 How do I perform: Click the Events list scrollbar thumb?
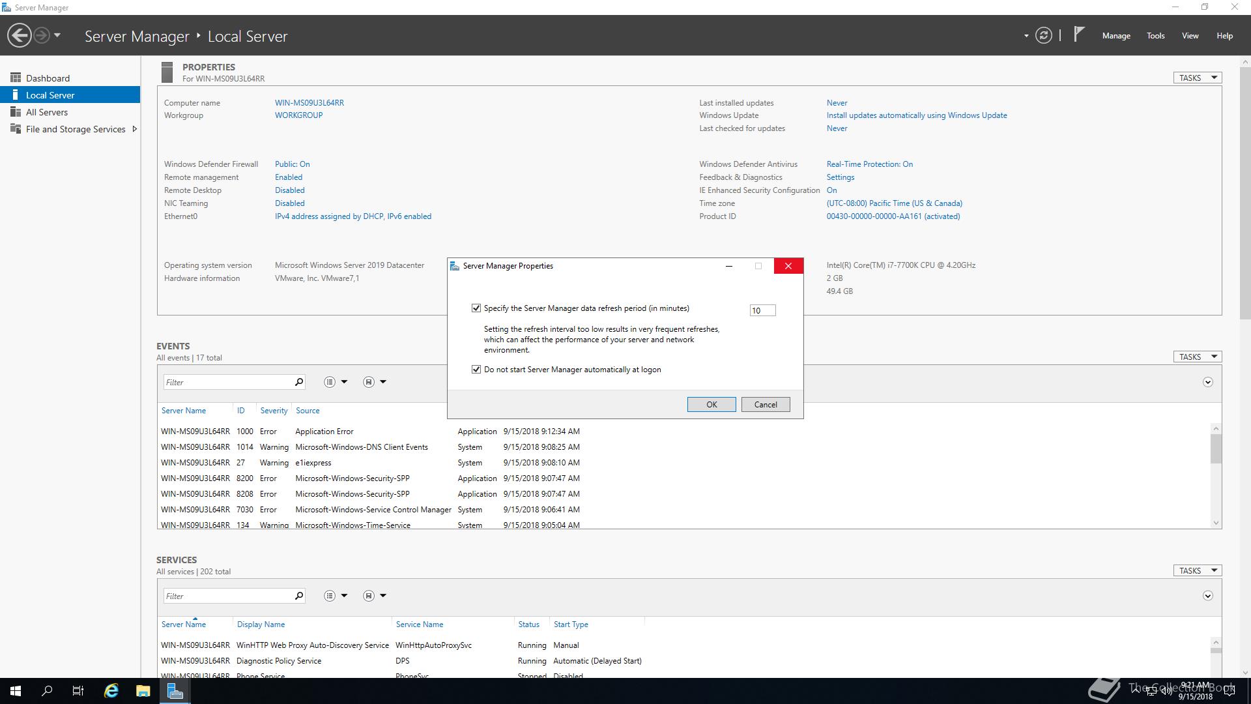point(1216,449)
